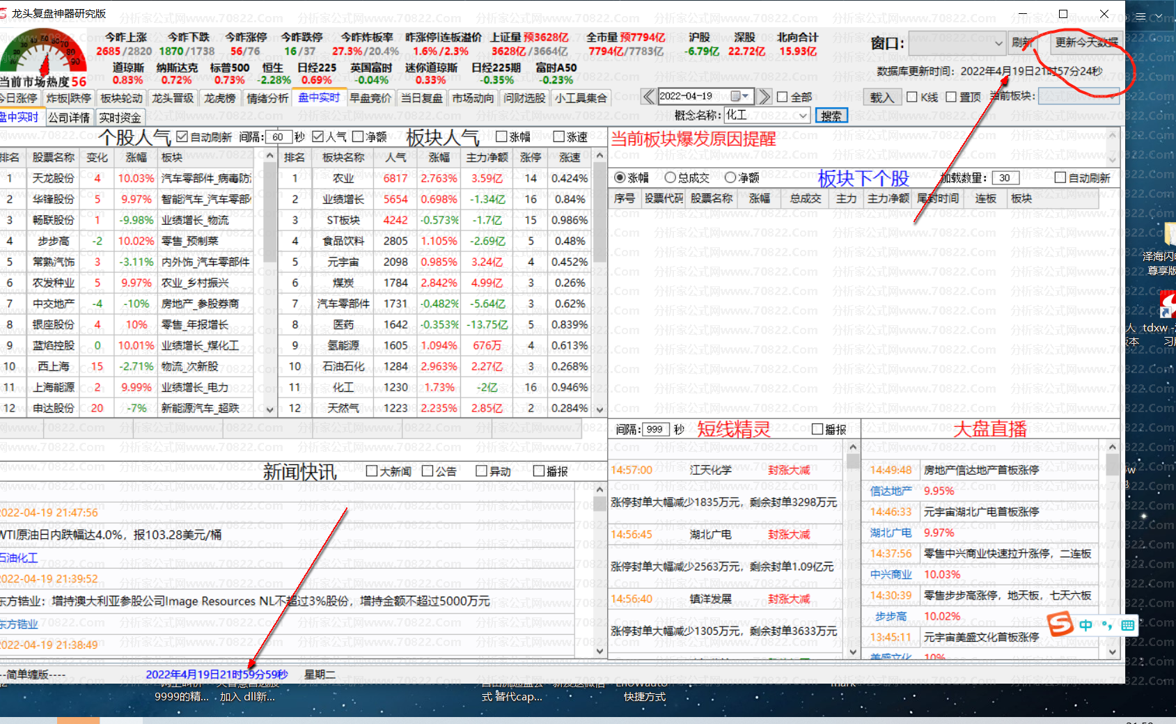Open the 石油化工 news link
This screenshot has width=1176, height=724.
pos(19,558)
